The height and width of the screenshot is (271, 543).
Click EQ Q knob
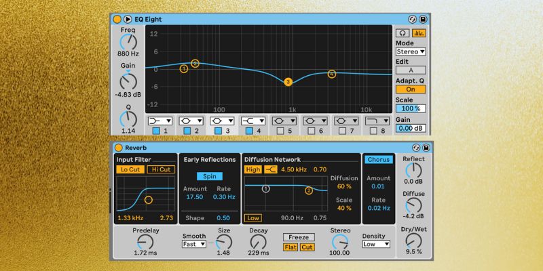coord(128,119)
